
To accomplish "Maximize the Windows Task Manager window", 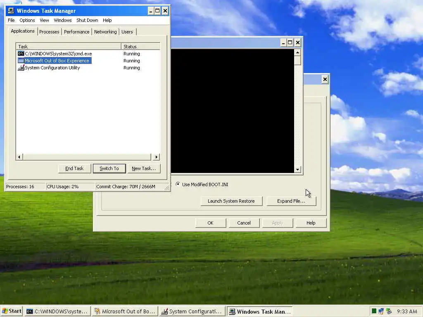I will click(x=157, y=11).
